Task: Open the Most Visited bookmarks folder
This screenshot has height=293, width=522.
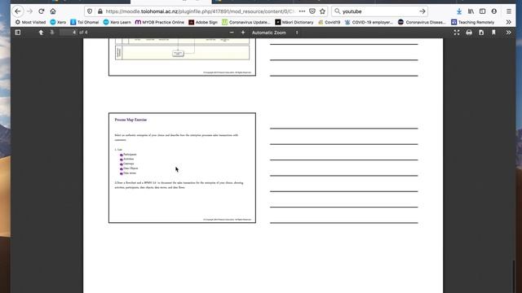Action: point(30,22)
